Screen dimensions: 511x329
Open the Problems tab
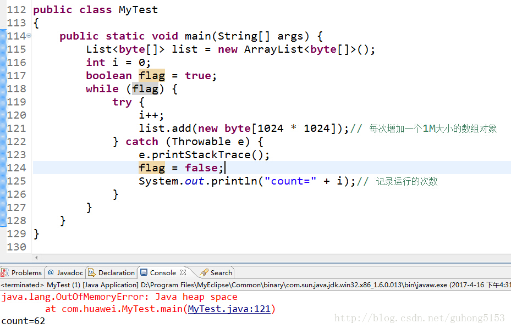(x=21, y=273)
